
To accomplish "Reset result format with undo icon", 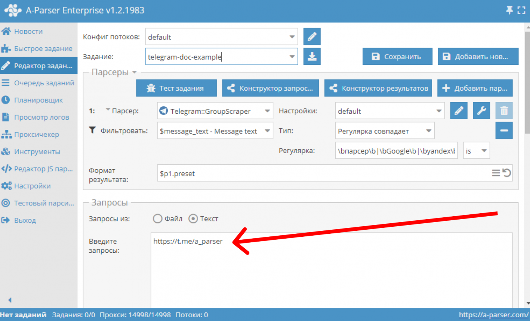I will coord(506,173).
